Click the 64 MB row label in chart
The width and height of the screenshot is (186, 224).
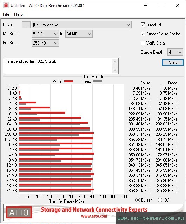(x=12, y=191)
